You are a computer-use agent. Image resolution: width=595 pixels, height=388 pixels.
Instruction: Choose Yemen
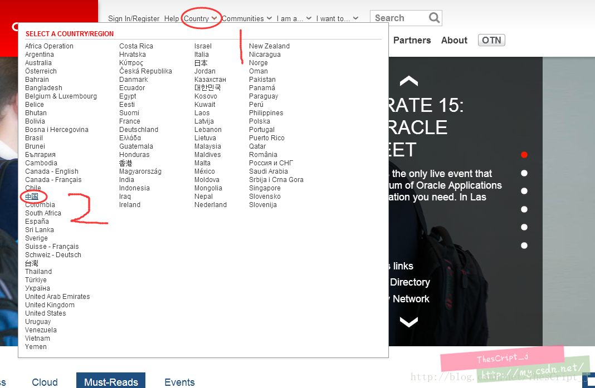[36, 347]
